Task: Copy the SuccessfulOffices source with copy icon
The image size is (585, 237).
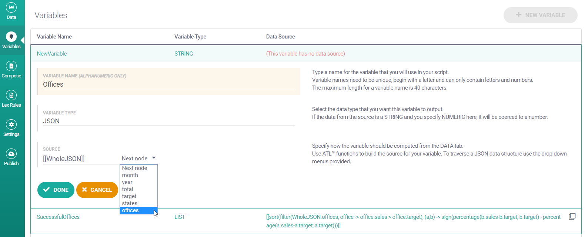Action: coord(572,217)
